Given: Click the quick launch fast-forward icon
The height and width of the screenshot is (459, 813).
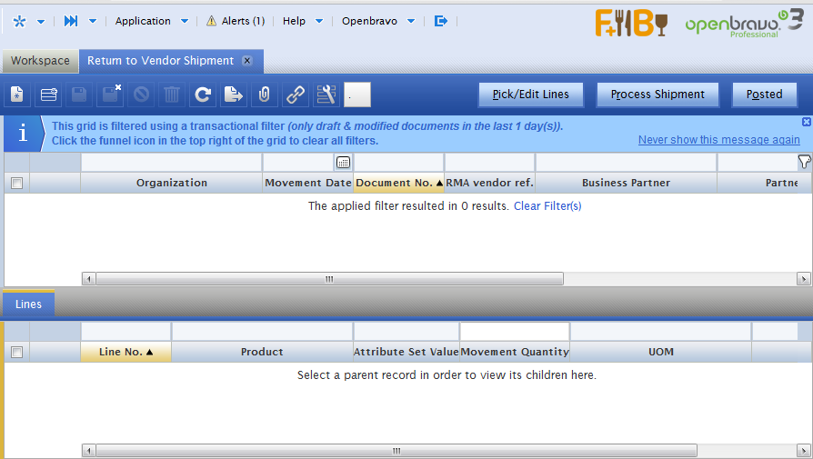Looking at the screenshot, I should 71,21.
